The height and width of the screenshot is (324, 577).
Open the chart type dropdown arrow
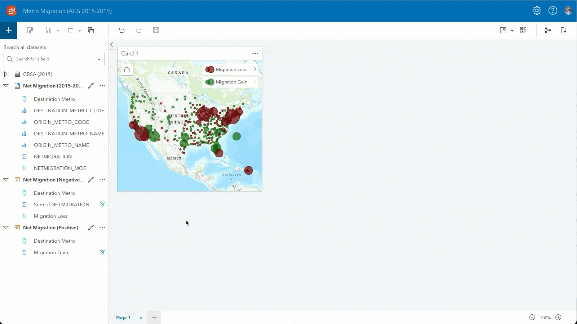58,31
